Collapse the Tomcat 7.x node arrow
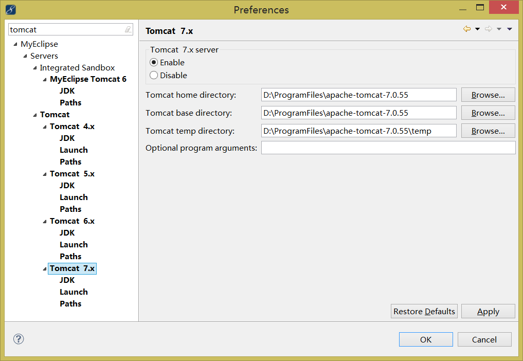The width and height of the screenshot is (523, 361). (45, 269)
